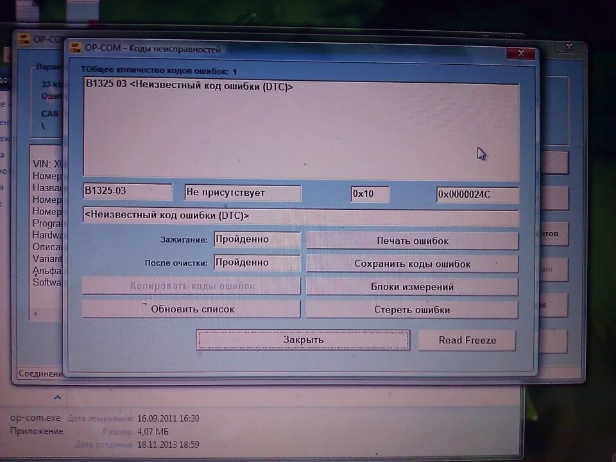616x462 pixels.
Task: Click the op-com.exe file name in Explorer
Action: click(x=35, y=418)
